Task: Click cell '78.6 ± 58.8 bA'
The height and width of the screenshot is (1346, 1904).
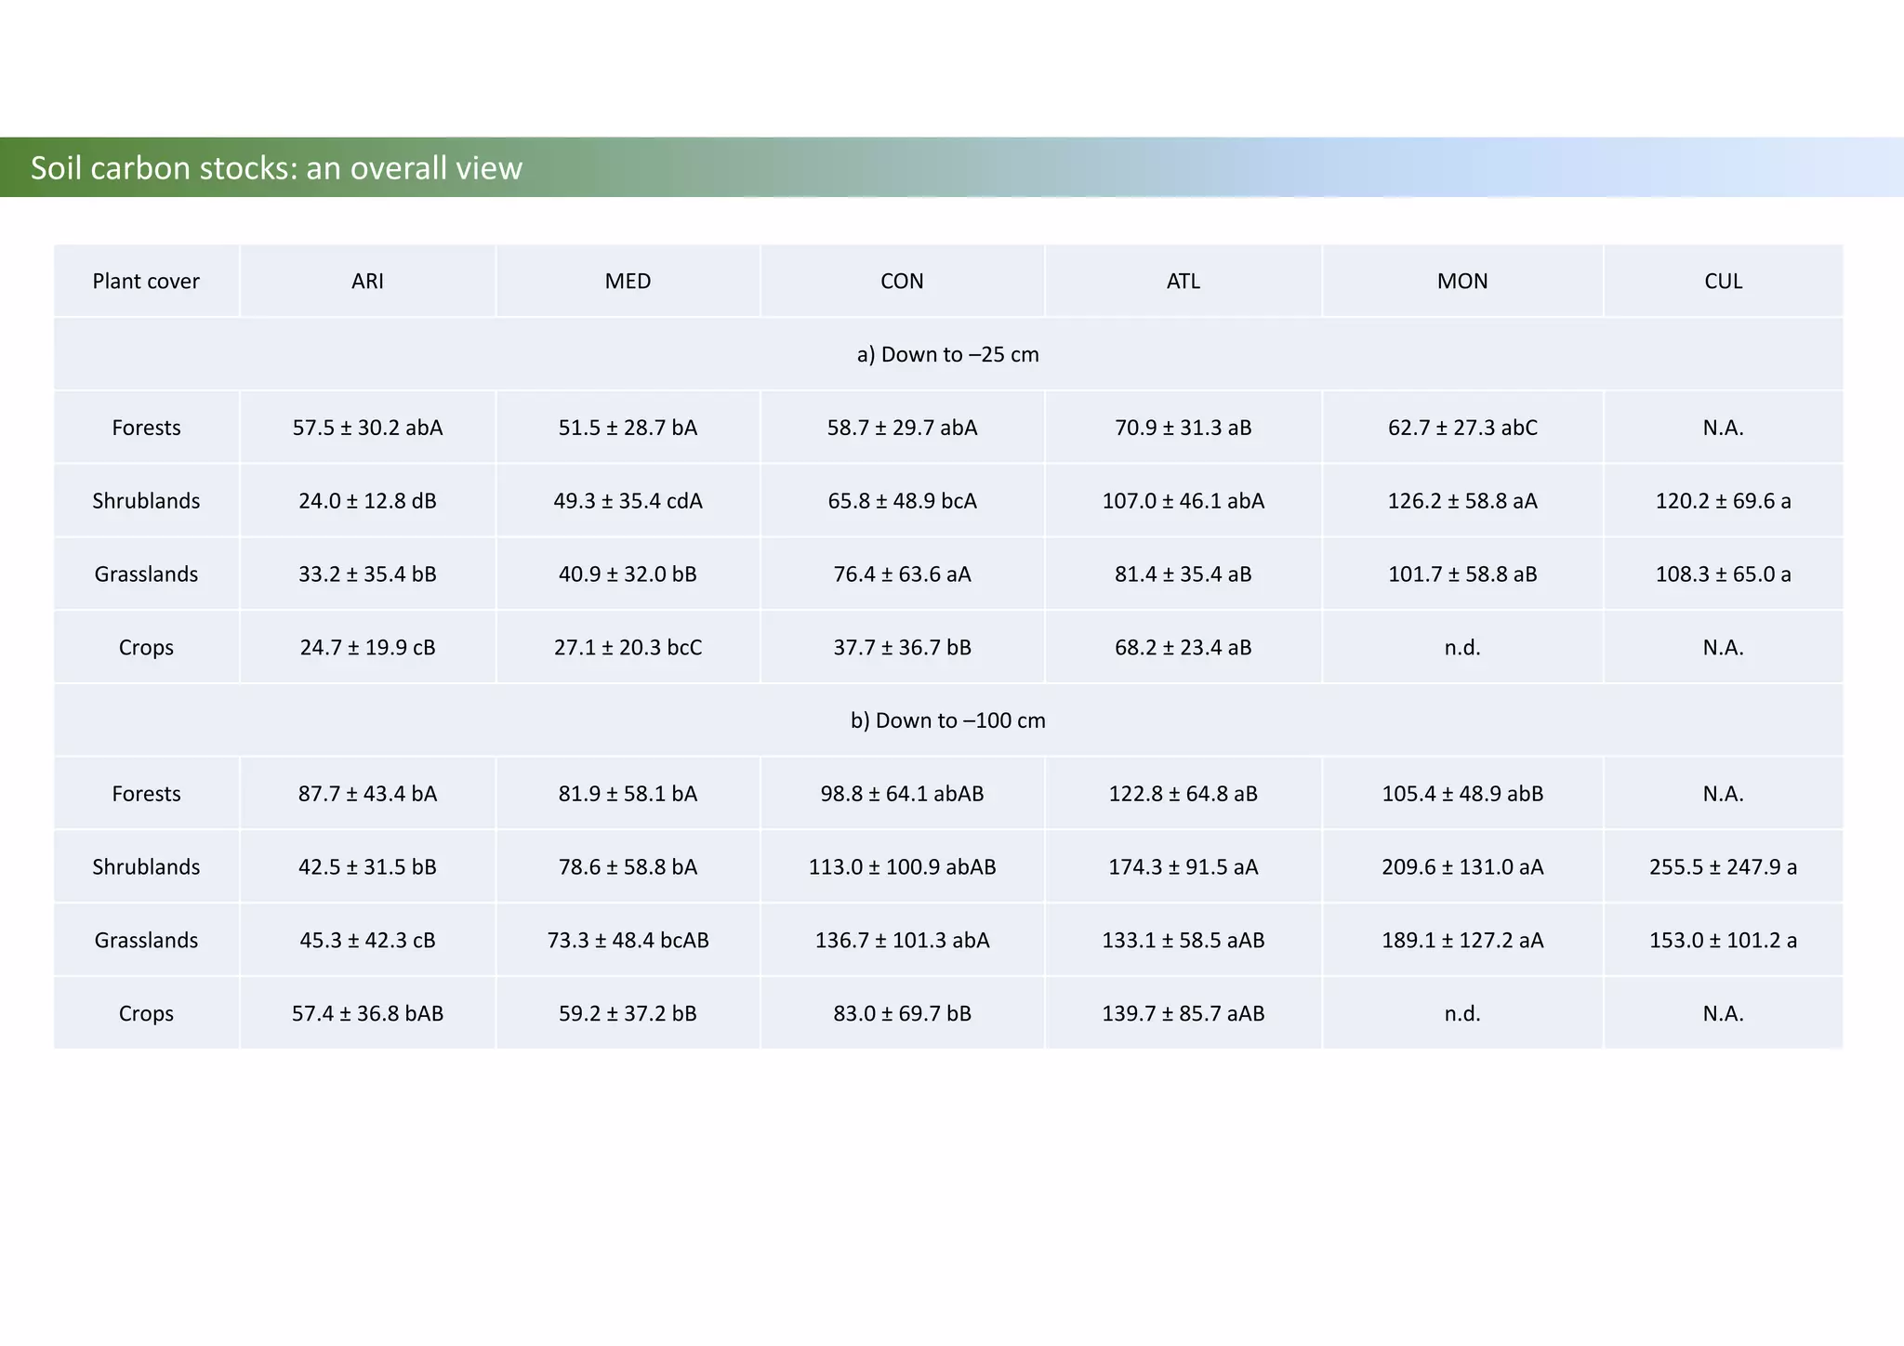Action: click(628, 867)
